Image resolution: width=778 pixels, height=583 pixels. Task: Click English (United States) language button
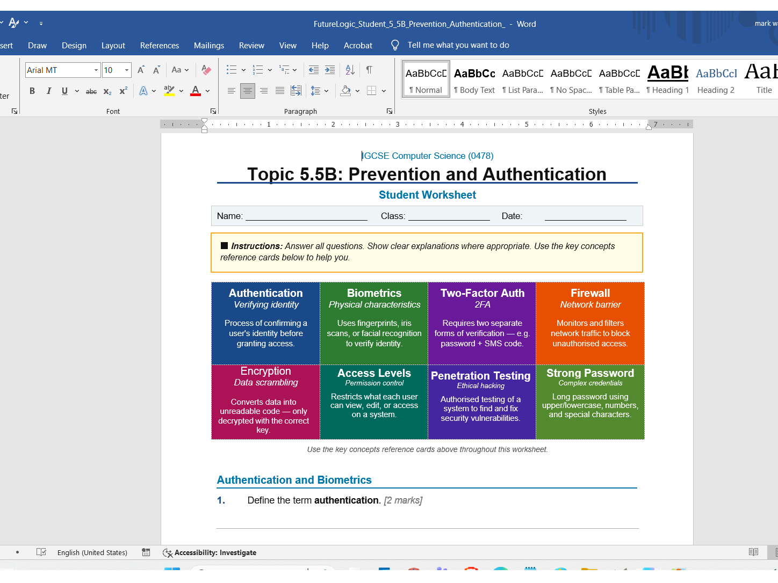pos(92,552)
